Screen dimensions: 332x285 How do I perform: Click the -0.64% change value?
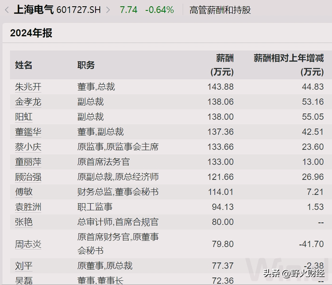click(x=159, y=10)
